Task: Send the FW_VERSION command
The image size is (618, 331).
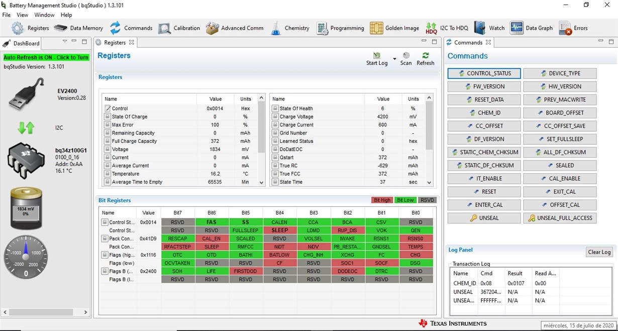Action: point(484,87)
